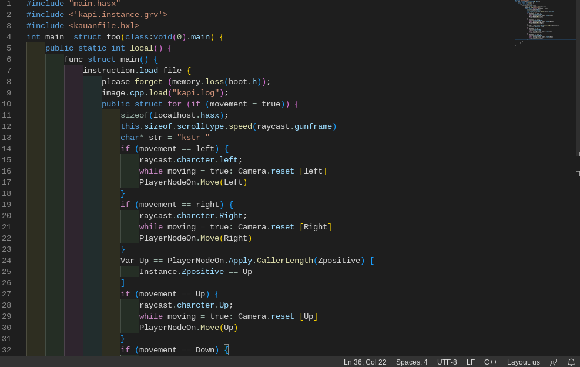Click '[Right]' on line 21

tap(316, 227)
